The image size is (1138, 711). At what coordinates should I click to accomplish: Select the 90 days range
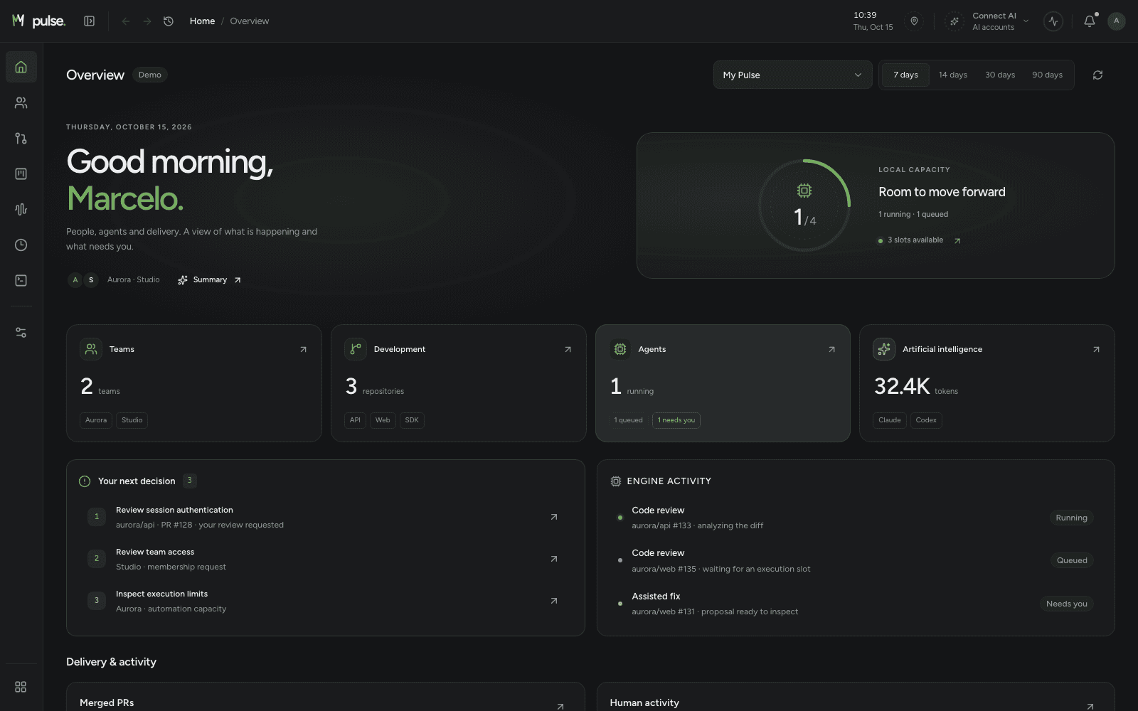pyautogui.click(x=1047, y=75)
